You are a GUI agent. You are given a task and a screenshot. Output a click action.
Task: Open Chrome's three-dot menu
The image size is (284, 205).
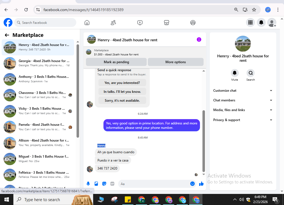[278, 10]
